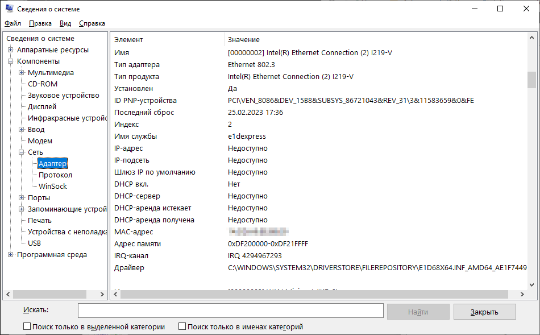Enable search only in selected category
Image resolution: width=540 pixels, height=335 pixels.
(27, 327)
